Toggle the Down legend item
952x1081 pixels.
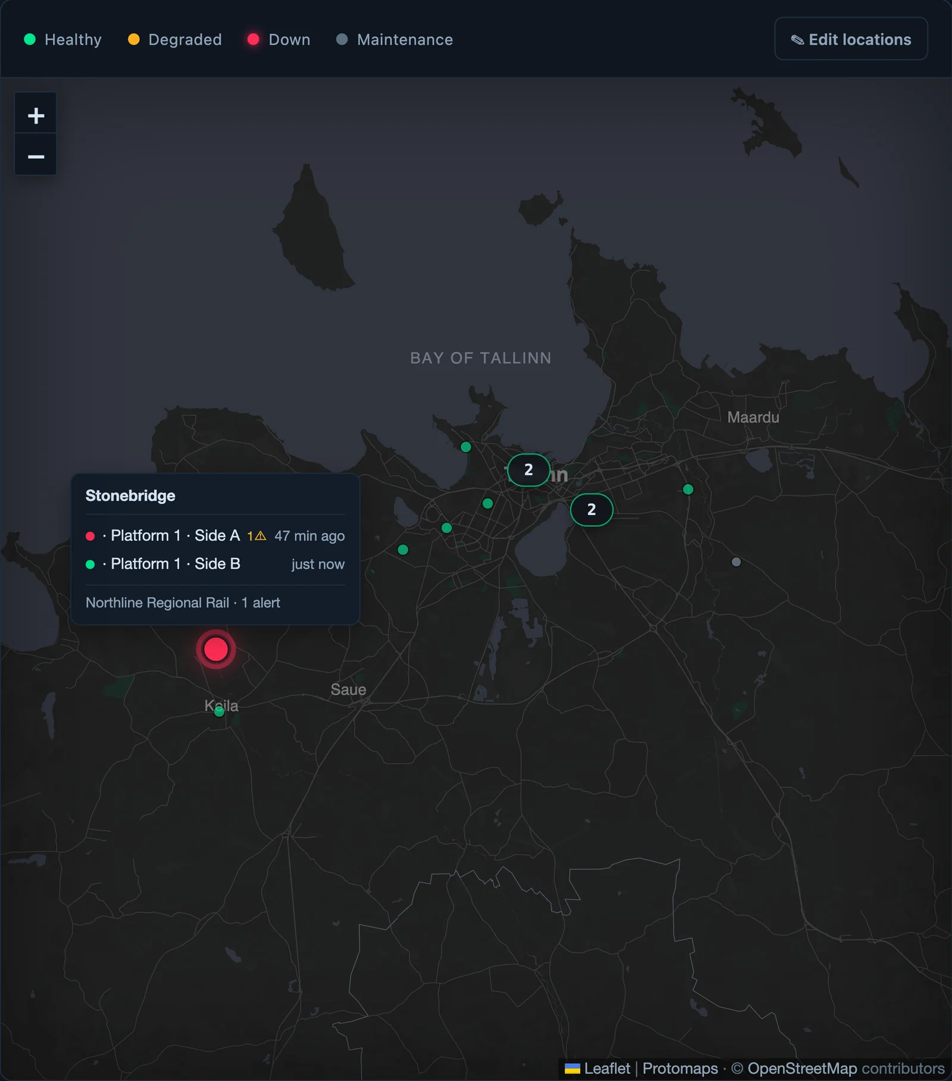[278, 39]
